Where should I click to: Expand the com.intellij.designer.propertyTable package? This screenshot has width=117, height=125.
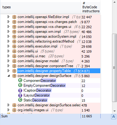[x=9, y=71]
